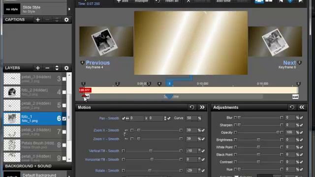This screenshot has height=177, width=315.
Task: Click the left decrement arrow of Zoom X slider
Action: coord(132,130)
